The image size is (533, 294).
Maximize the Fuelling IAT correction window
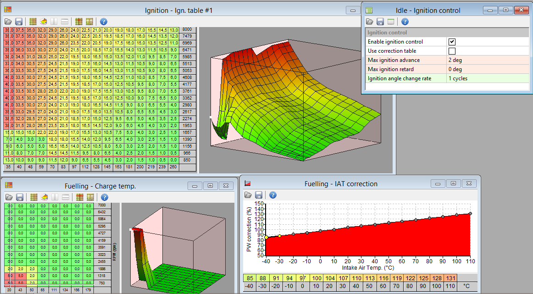(x=453, y=183)
